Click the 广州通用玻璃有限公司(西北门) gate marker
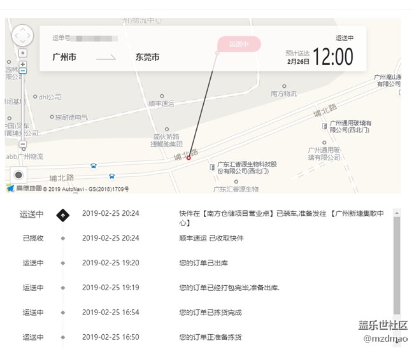Viewport: 414px width, 352px height. point(324,126)
